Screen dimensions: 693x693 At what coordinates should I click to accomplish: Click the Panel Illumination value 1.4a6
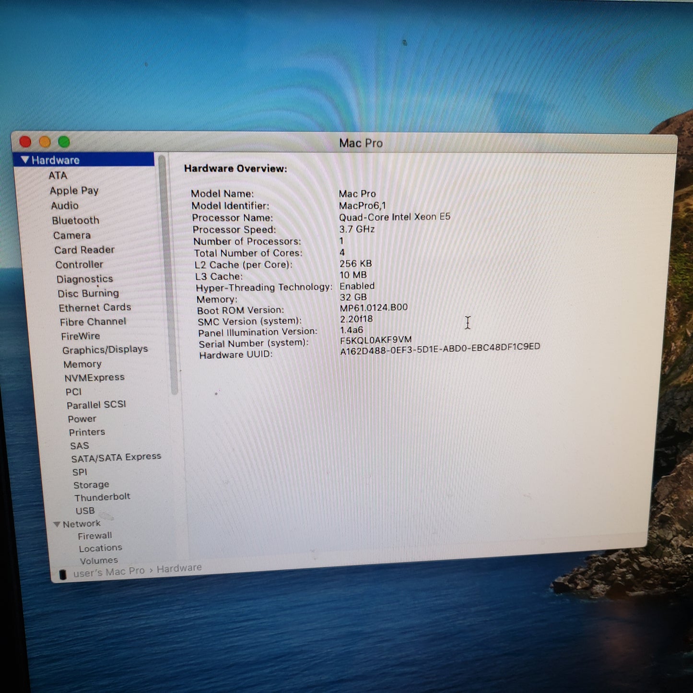[352, 330]
